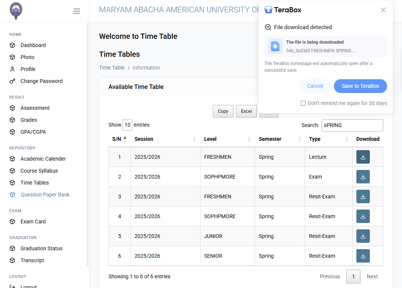Image resolution: width=402 pixels, height=288 pixels.
Task: Click the Search input field
Action: [352, 125]
